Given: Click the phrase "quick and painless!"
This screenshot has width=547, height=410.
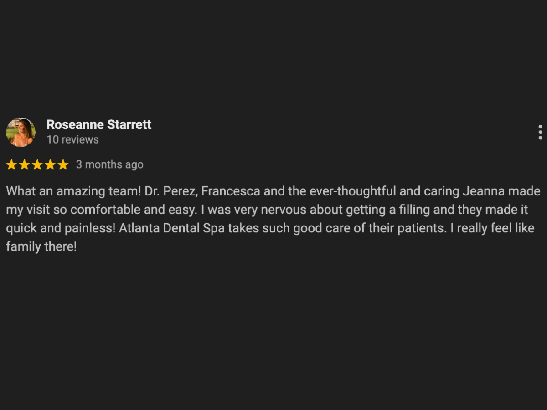Looking at the screenshot, I should click(61, 228).
